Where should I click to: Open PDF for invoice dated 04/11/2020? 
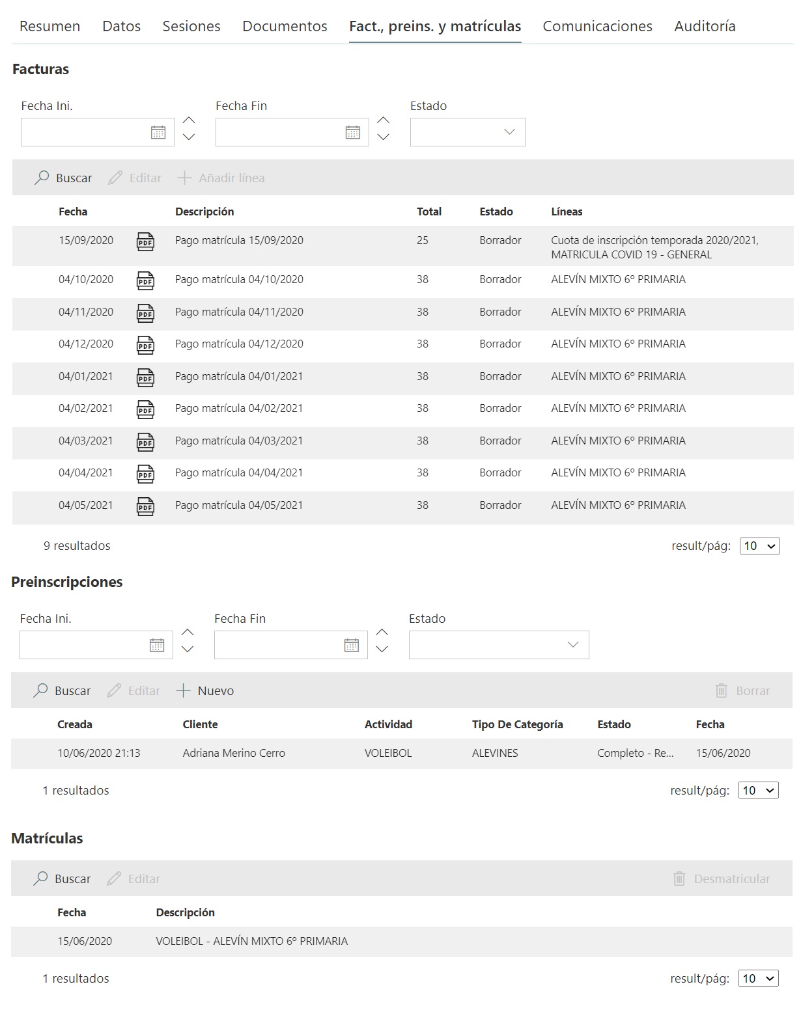(x=145, y=313)
